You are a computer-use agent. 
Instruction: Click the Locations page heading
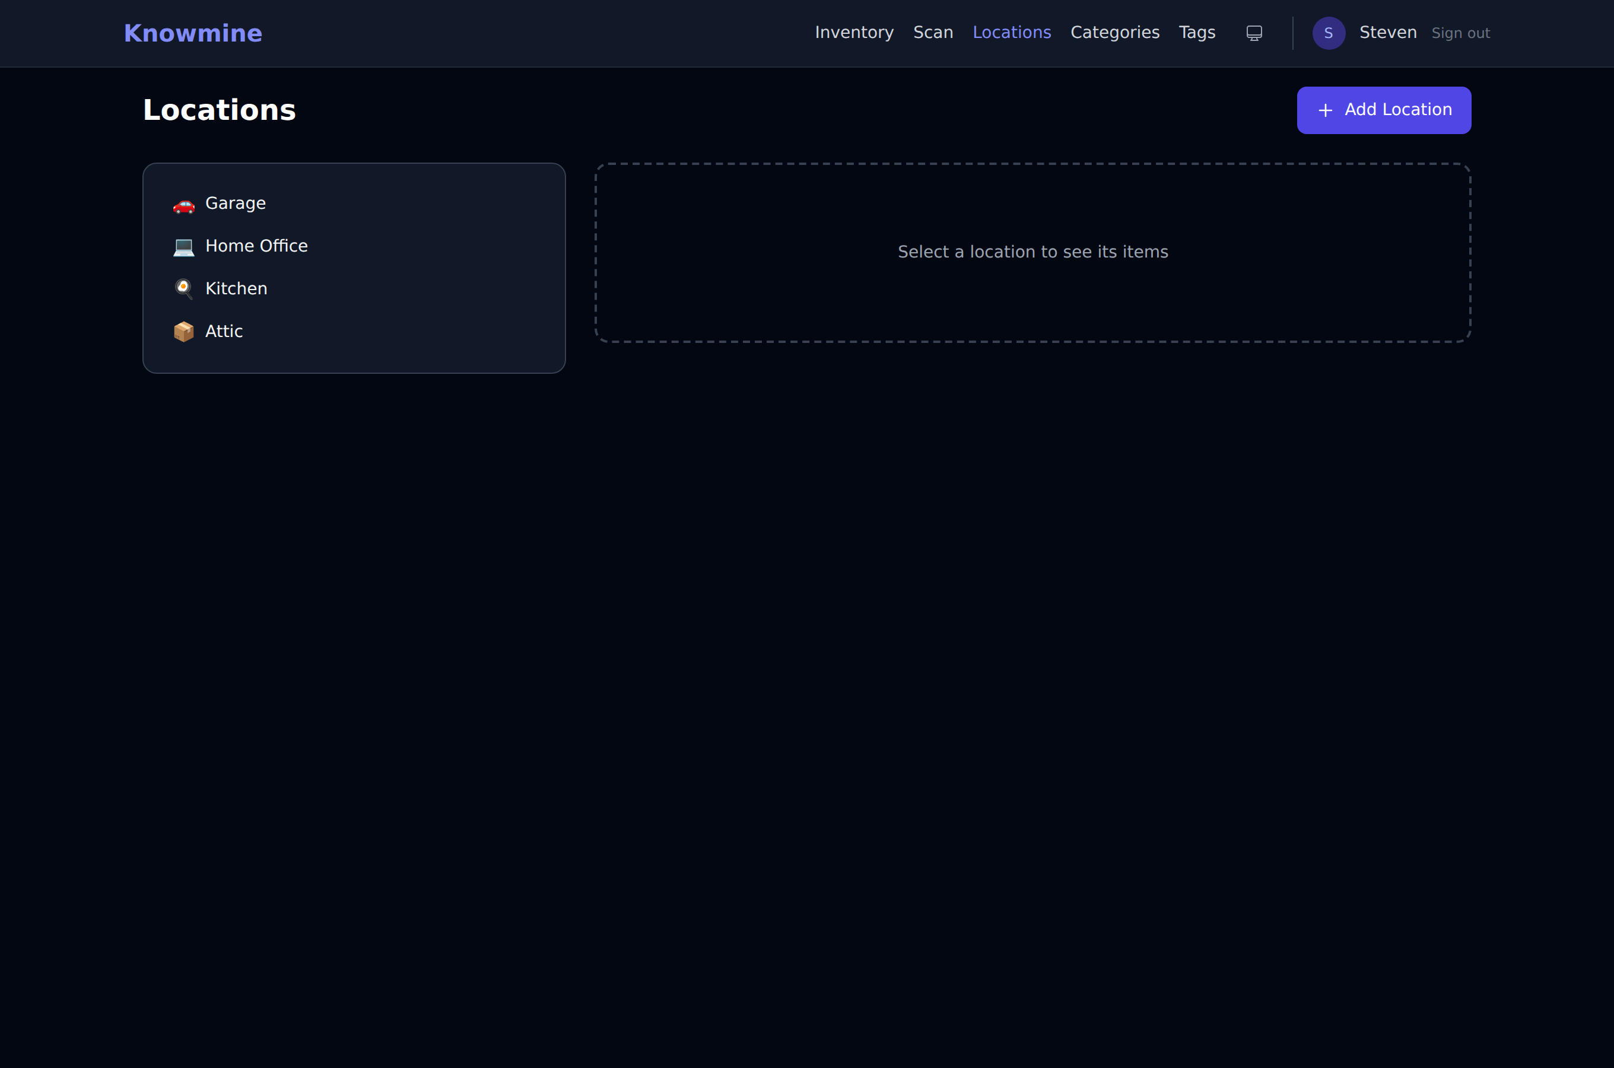[x=220, y=110]
